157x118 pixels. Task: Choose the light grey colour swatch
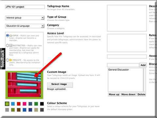point(7,110)
